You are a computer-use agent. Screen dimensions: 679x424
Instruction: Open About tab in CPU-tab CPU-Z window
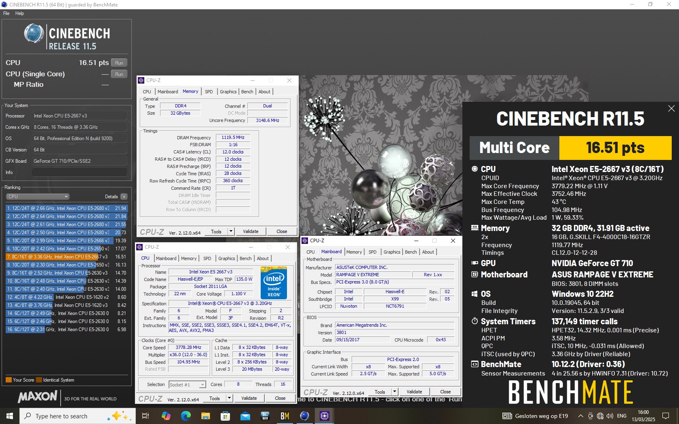263,258
